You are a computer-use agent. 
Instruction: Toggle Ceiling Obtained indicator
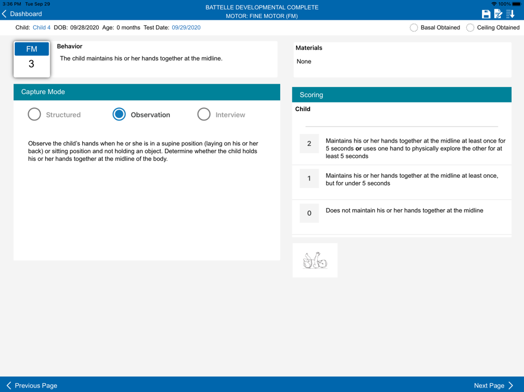click(x=470, y=28)
